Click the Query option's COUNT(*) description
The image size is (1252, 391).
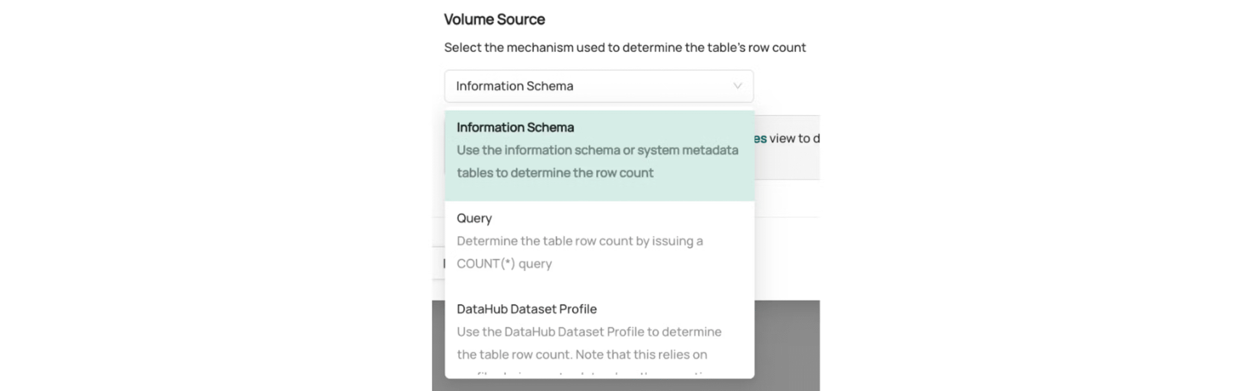pos(504,264)
